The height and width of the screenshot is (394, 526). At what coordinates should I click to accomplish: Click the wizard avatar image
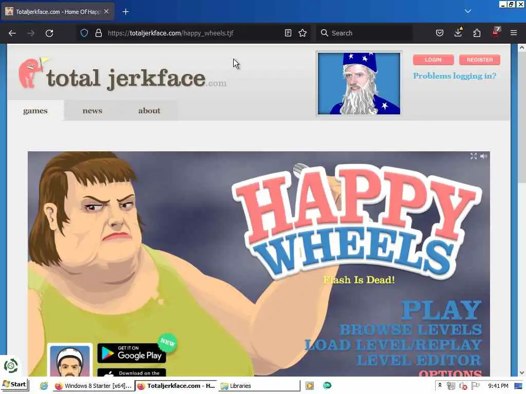[x=359, y=84]
